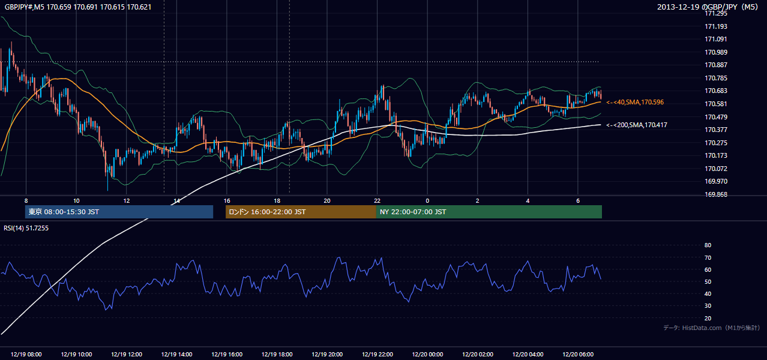
Task: Click the 170.785 price axis label
Action: pos(716,78)
